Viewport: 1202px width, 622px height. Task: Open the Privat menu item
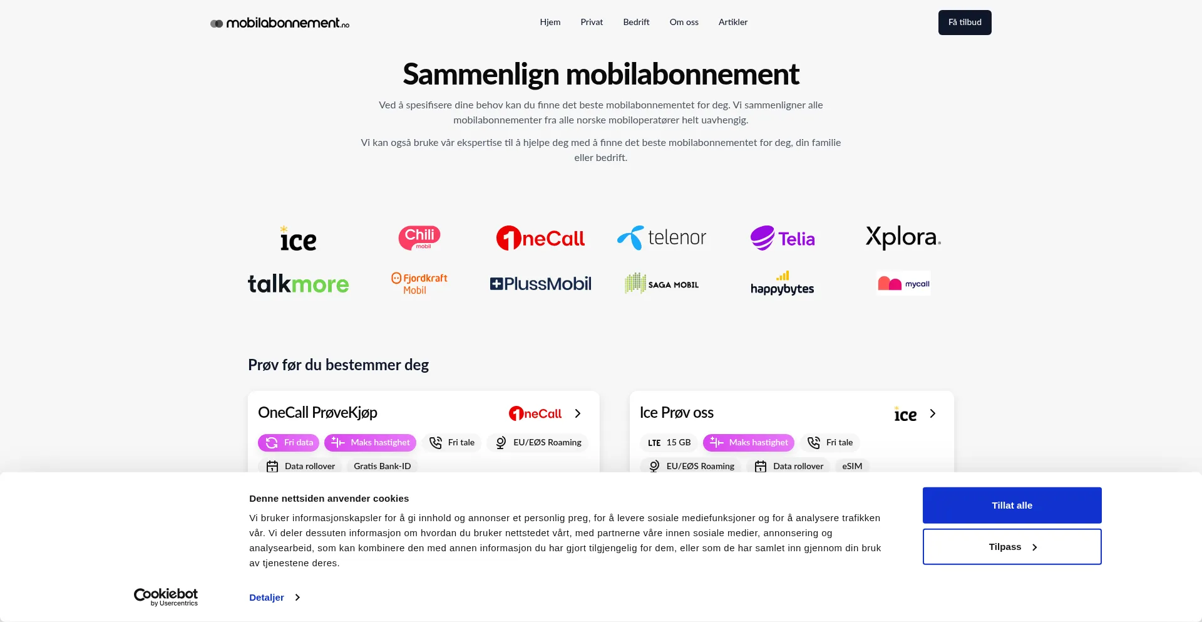[x=592, y=23]
